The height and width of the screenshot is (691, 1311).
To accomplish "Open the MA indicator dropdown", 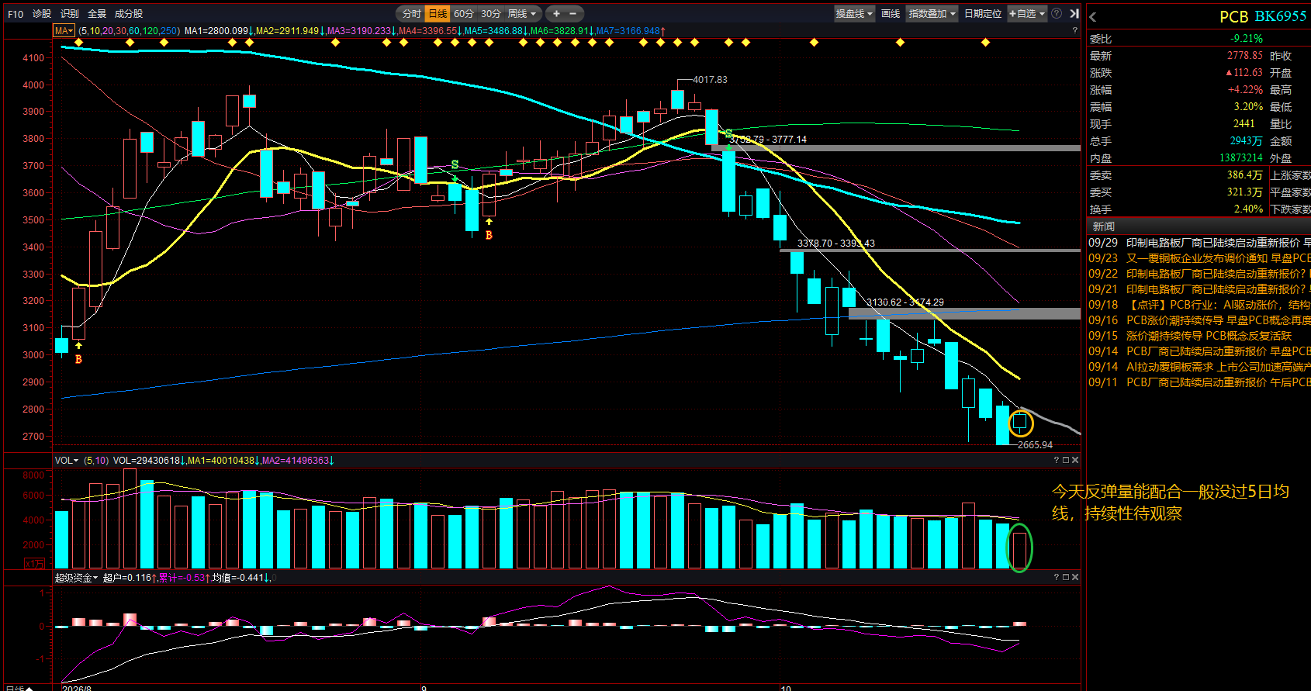I will coord(64,31).
